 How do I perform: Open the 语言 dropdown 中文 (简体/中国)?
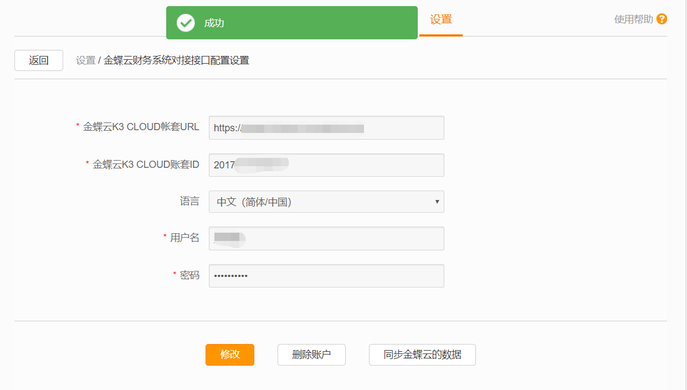326,202
